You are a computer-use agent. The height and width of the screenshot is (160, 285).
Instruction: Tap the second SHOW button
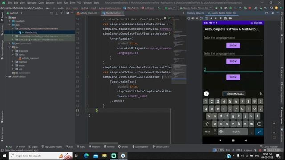(233, 61)
